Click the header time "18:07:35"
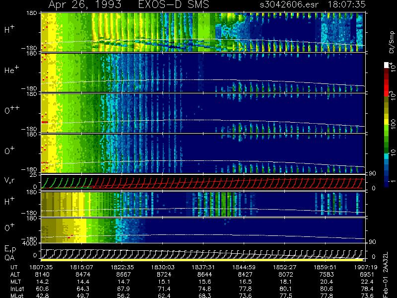This screenshot has width=397, height=298. pyautogui.click(x=346, y=4)
